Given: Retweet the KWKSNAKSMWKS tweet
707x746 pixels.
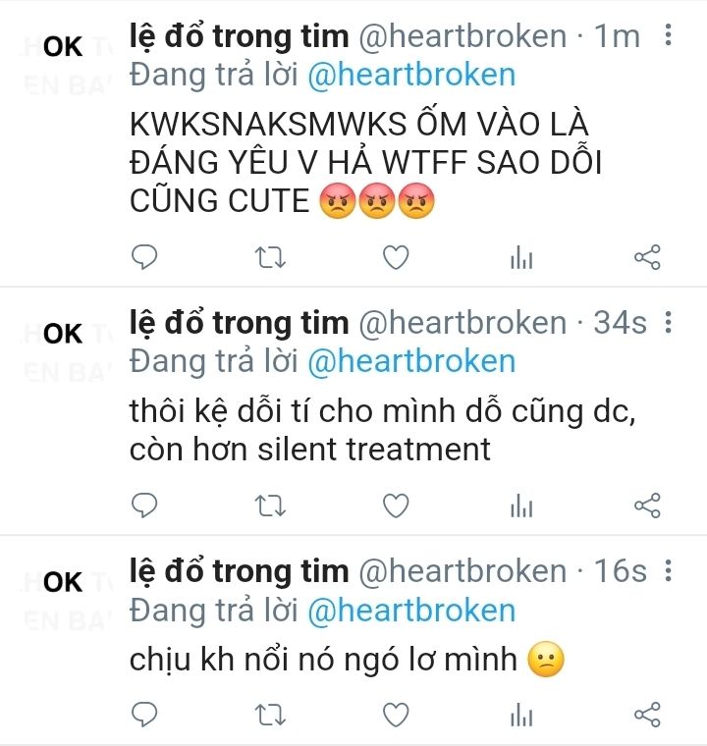Looking at the screenshot, I should (x=270, y=258).
